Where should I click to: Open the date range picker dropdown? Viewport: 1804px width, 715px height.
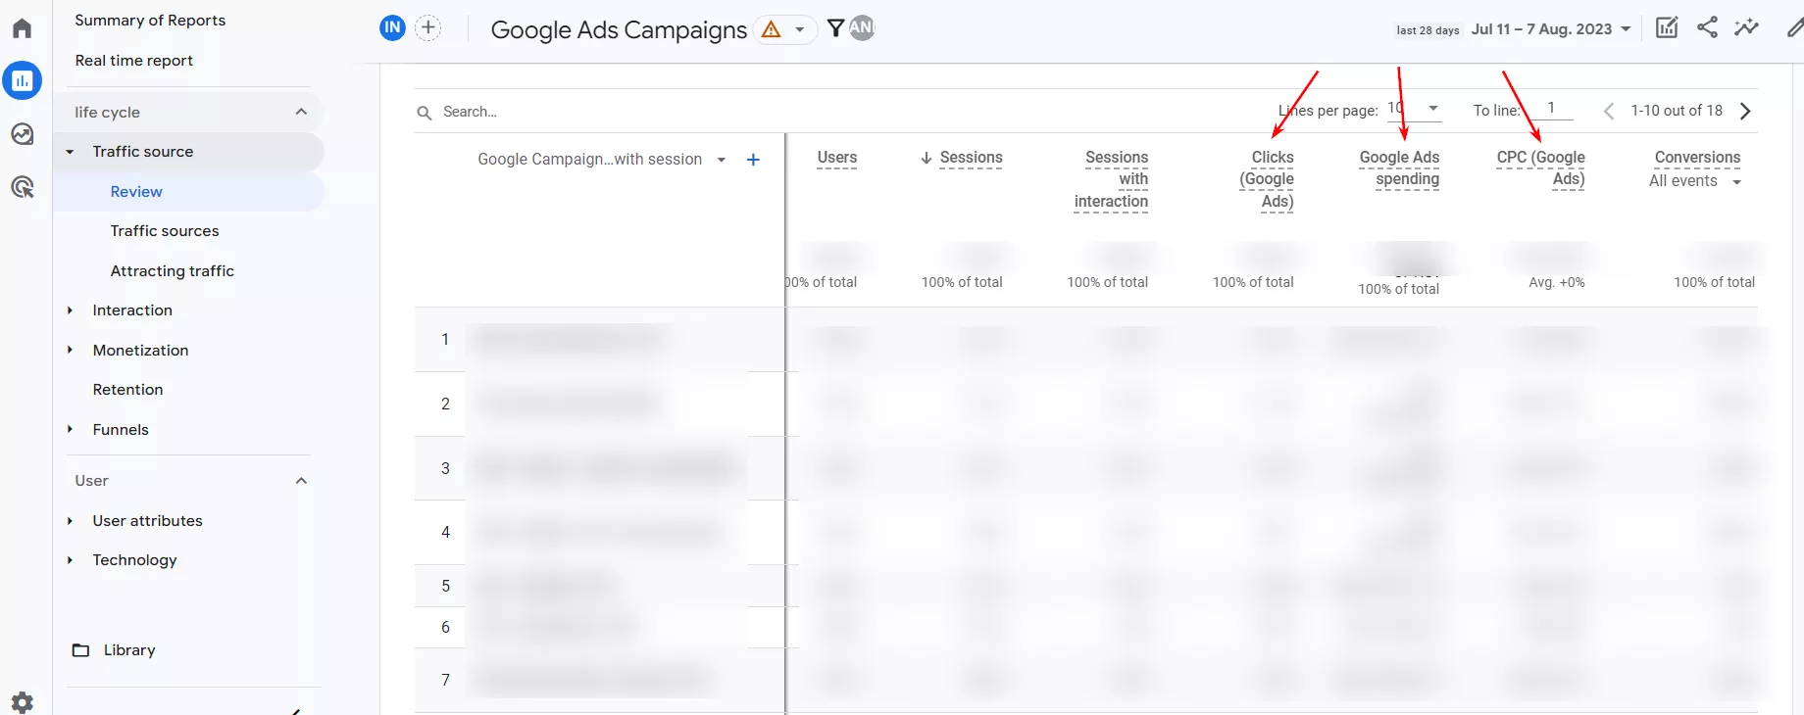point(1551,29)
